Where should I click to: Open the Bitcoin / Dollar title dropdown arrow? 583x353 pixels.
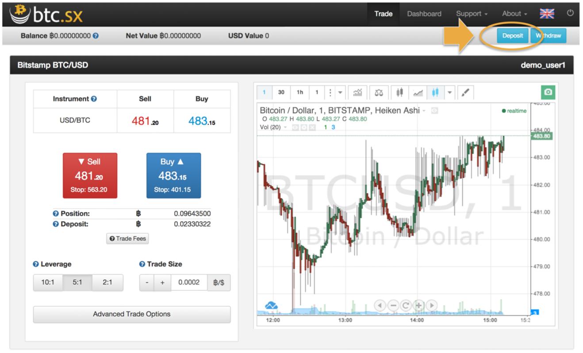tap(424, 111)
